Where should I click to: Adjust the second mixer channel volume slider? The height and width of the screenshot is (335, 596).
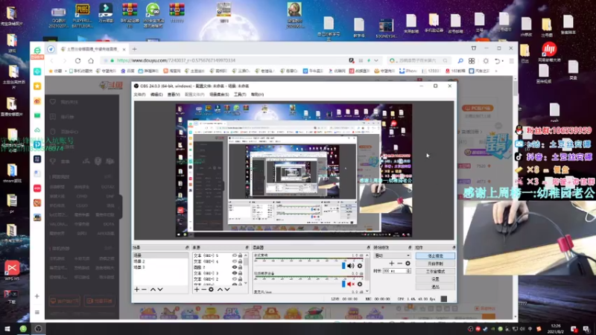343,284
